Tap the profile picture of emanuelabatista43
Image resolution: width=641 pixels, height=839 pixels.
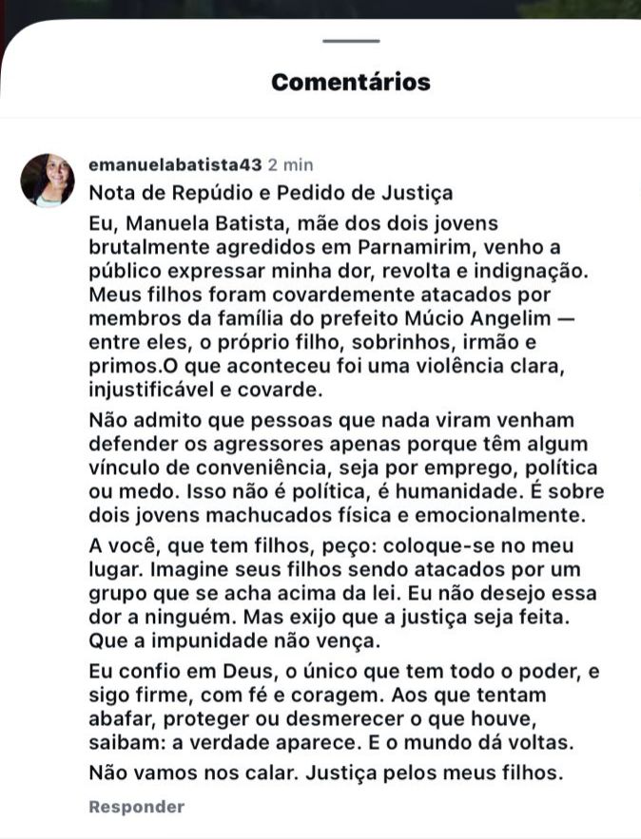[x=48, y=181]
